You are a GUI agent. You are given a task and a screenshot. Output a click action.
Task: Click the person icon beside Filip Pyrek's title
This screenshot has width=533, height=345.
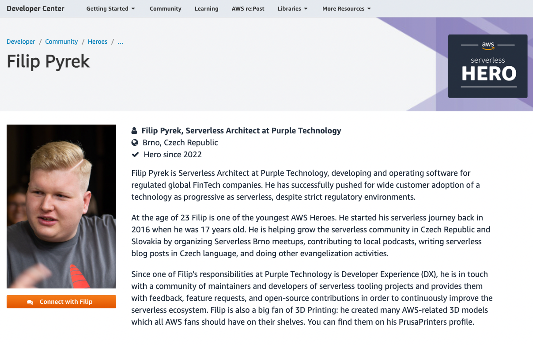134,131
